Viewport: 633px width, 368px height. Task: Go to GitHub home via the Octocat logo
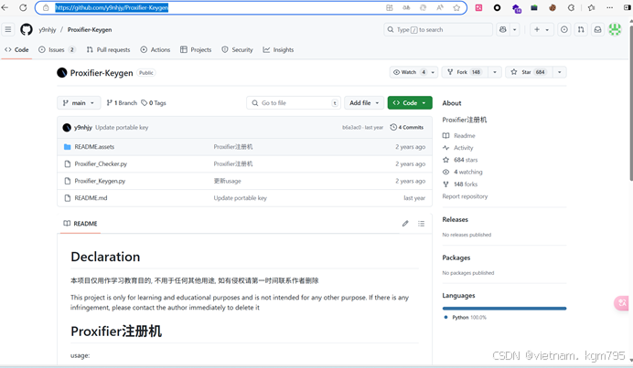click(x=27, y=29)
